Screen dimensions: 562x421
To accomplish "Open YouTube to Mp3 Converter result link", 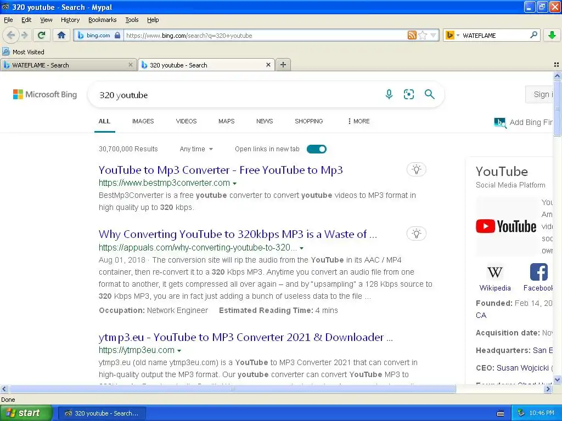I will 221,170.
